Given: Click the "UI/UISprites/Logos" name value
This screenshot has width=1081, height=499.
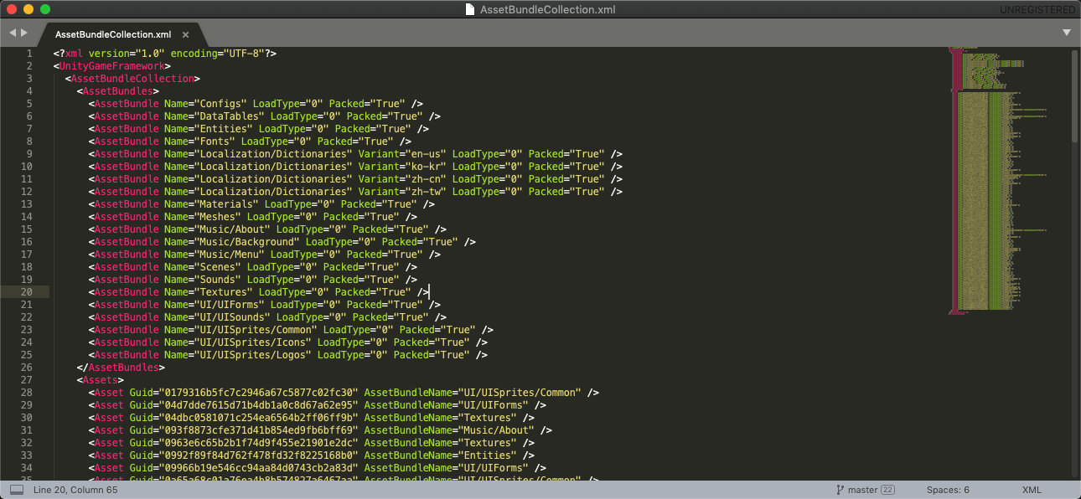Looking at the screenshot, I should [x=252, y=355].
